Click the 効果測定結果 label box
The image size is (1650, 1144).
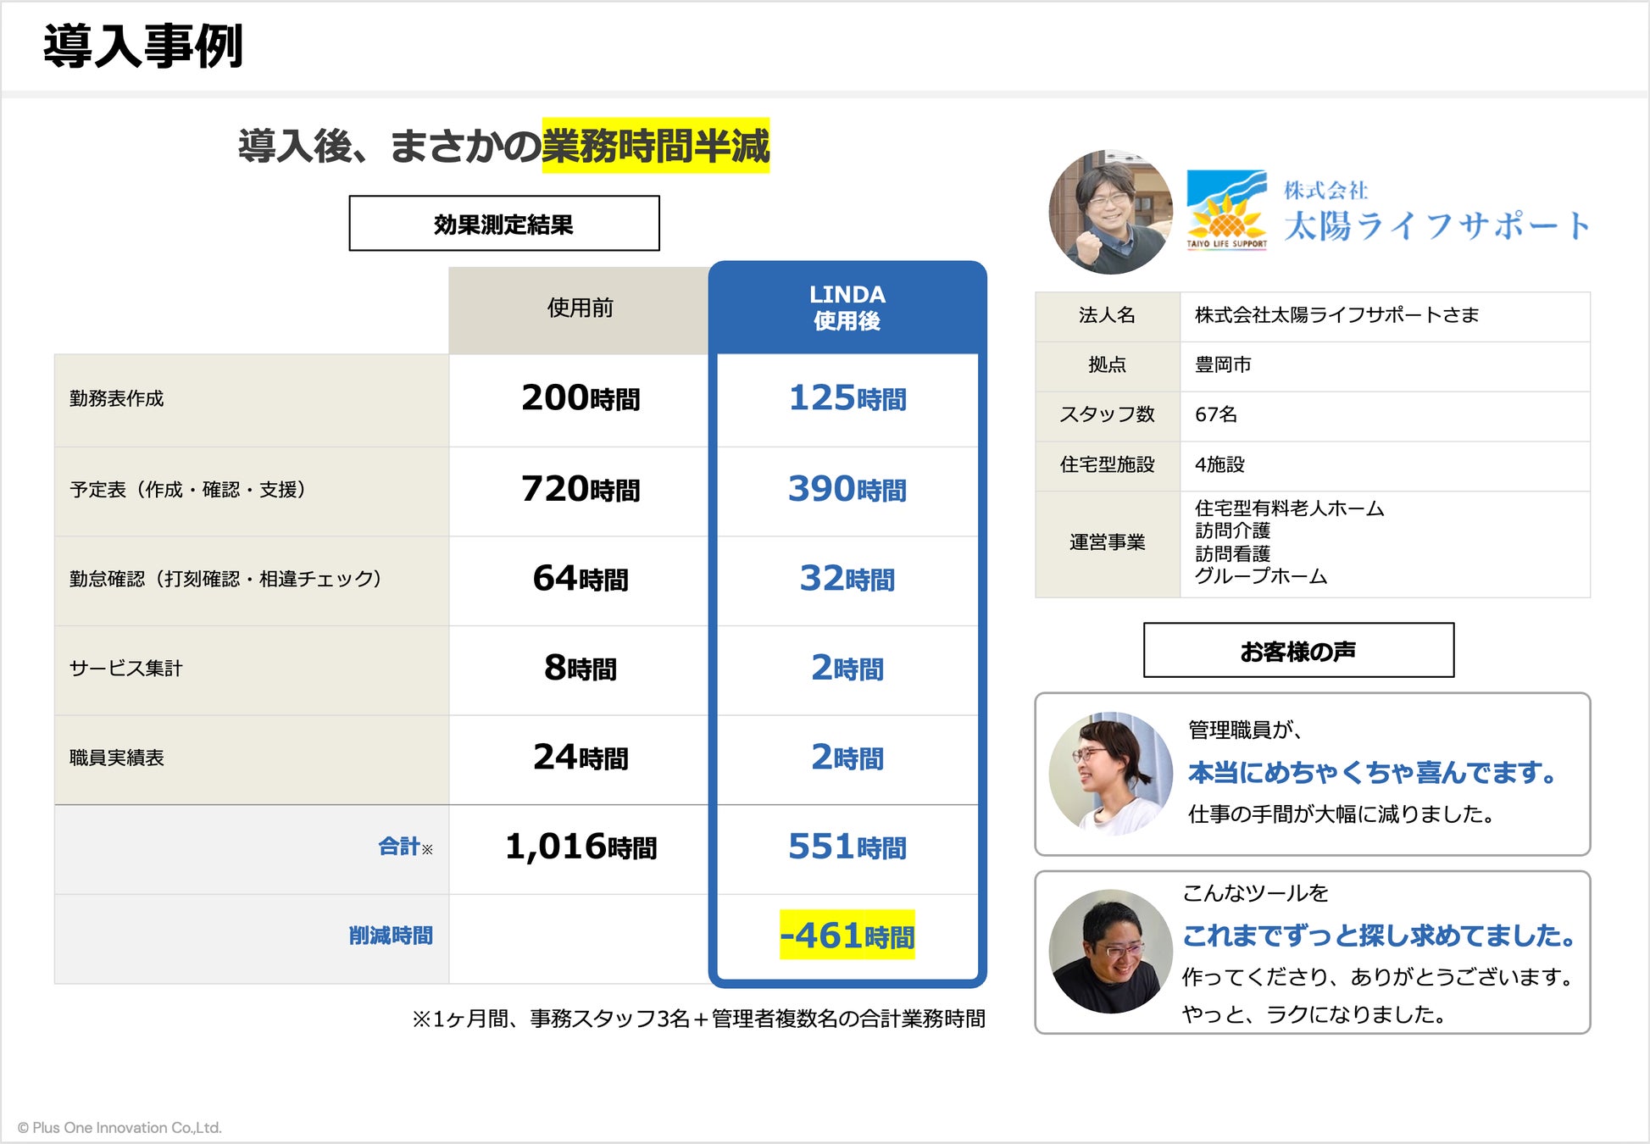503,224
